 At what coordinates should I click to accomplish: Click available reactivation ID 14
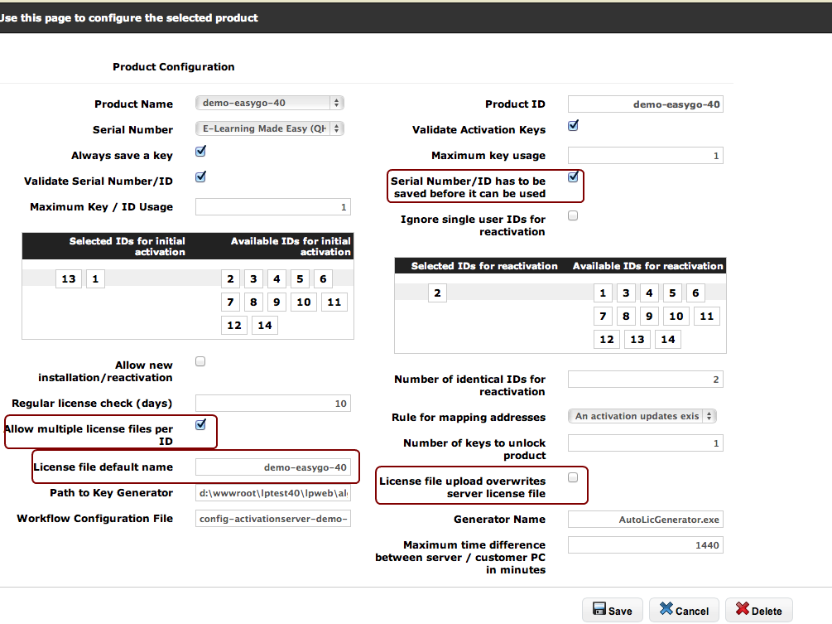coord(668,340)
